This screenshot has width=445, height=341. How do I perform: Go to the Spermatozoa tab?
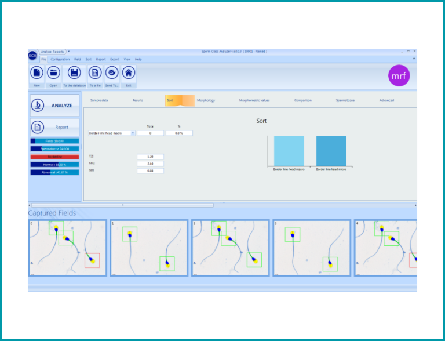point(345,100)
